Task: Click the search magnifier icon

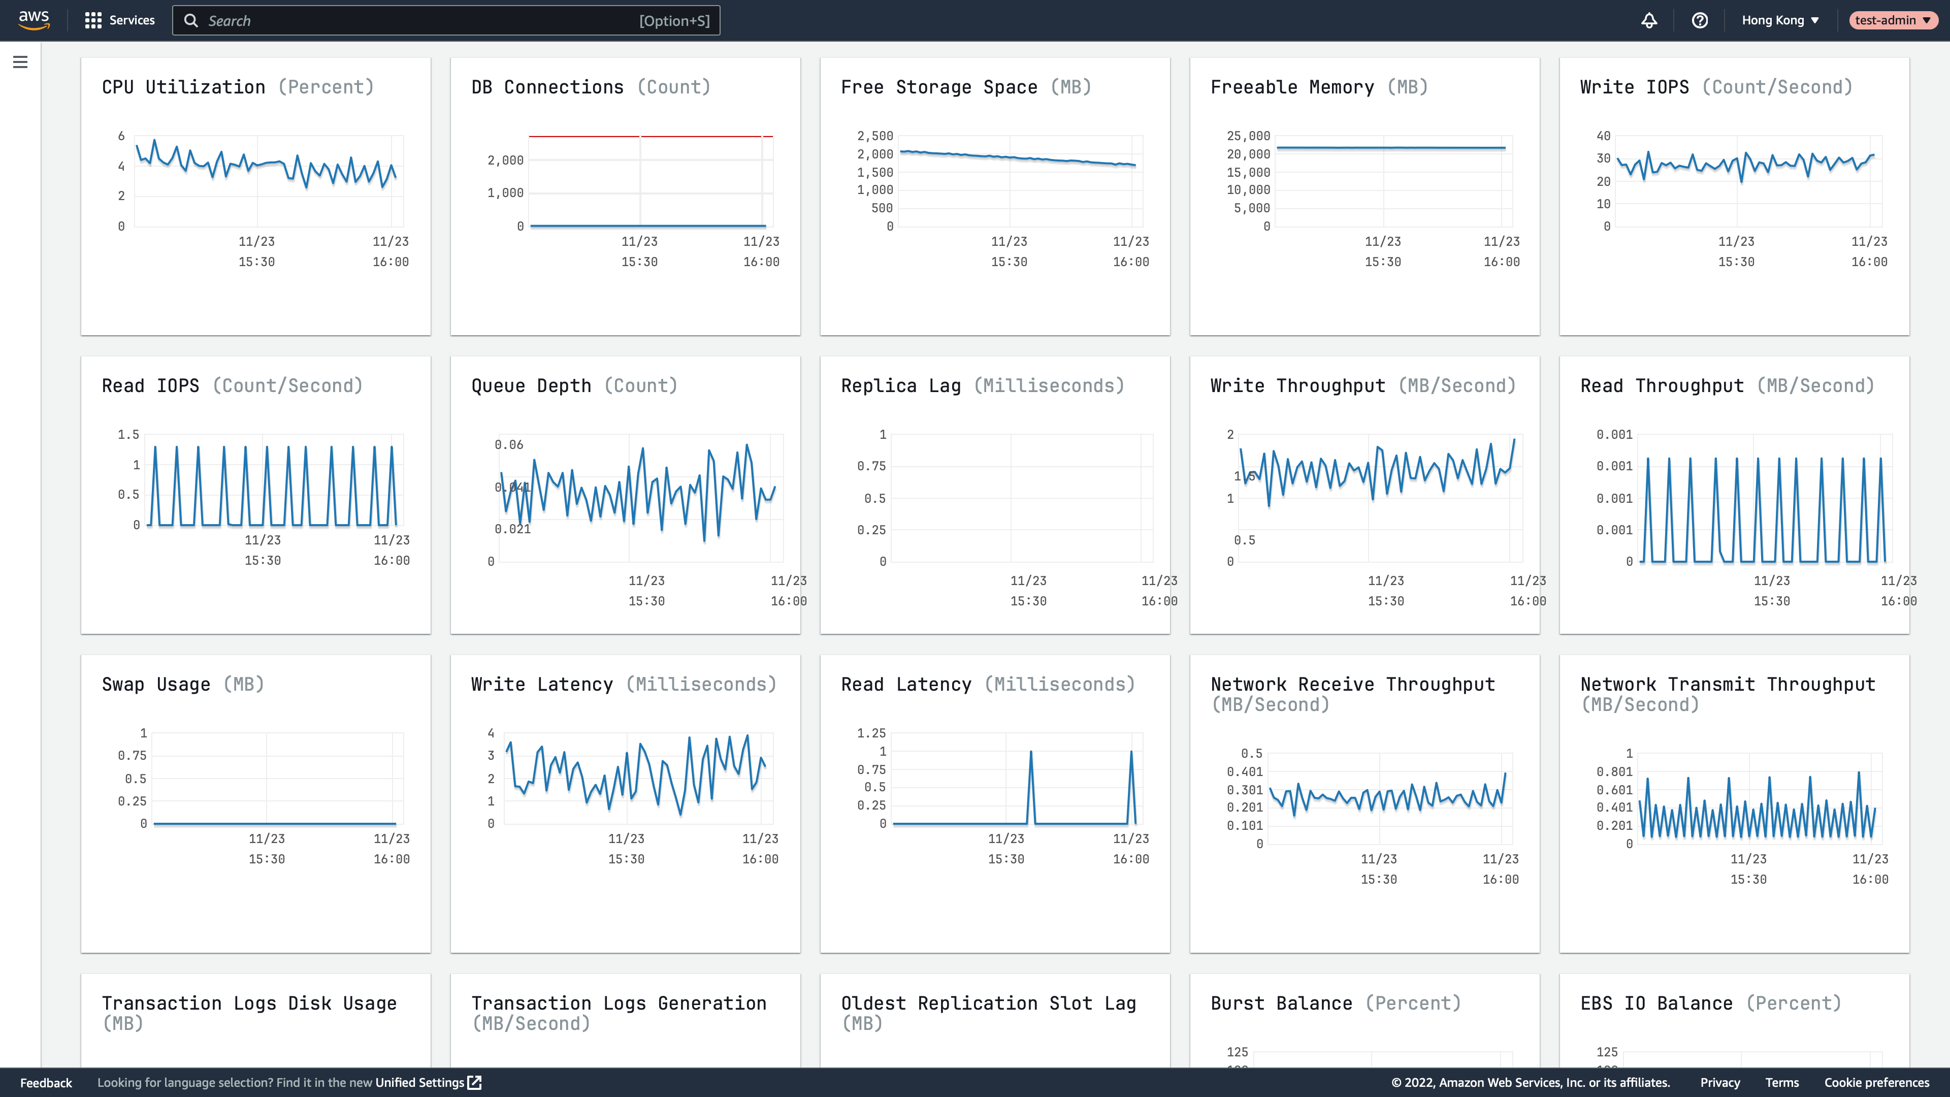Action: click(x=191, y=20)
